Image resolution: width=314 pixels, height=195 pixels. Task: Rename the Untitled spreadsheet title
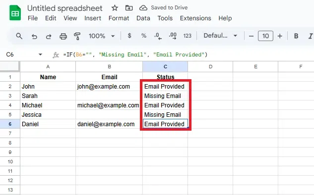[64, 8]
